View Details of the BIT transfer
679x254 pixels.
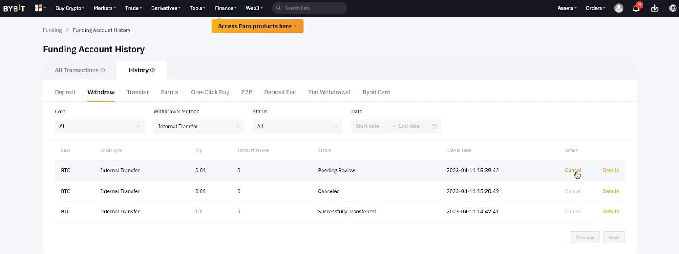[610, 212]
